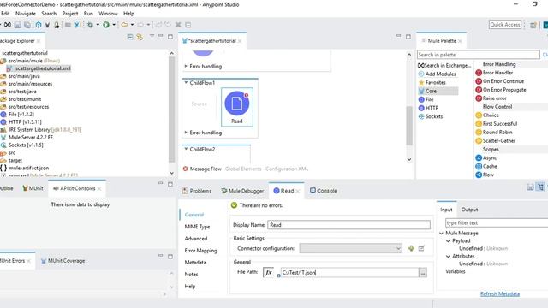
Task: Open the MUnit Coverage tab
Action: point(63,261)
